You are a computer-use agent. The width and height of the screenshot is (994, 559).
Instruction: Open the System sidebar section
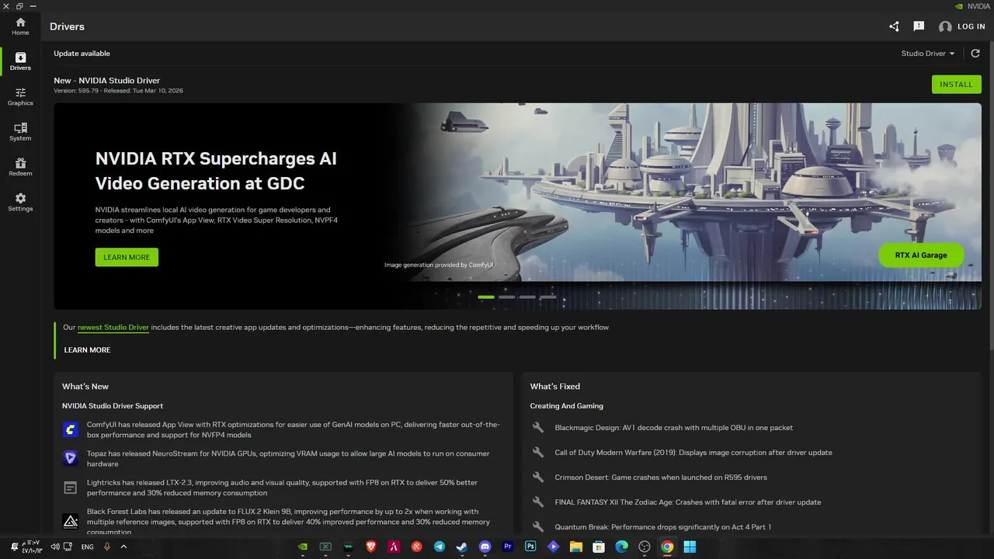coord(20,132)
